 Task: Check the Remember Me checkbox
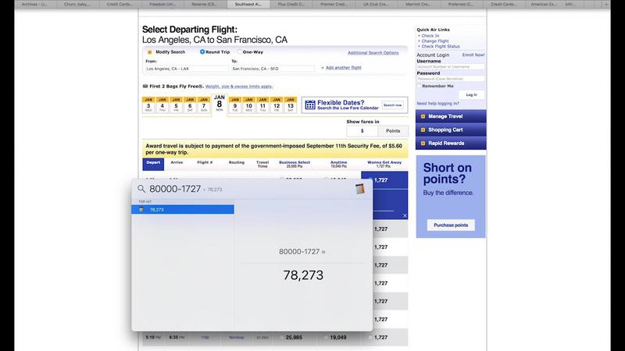coord(419,86)
